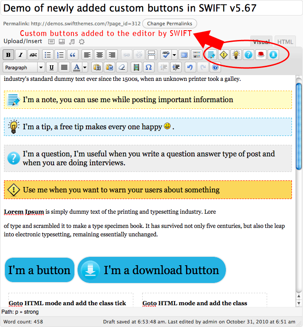This screenshot has height=327, width=303.
Task: Align text left
Action: 87,55
